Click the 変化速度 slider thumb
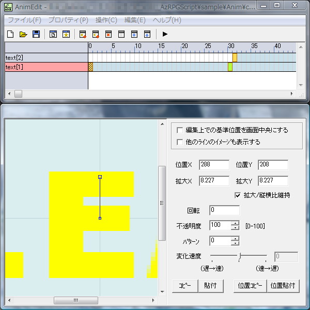The width and height of the screenshot is (310, 310). [x=239, y=256]
